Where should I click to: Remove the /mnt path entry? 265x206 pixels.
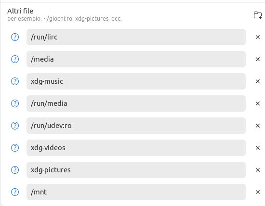click(x=258, y=192)
